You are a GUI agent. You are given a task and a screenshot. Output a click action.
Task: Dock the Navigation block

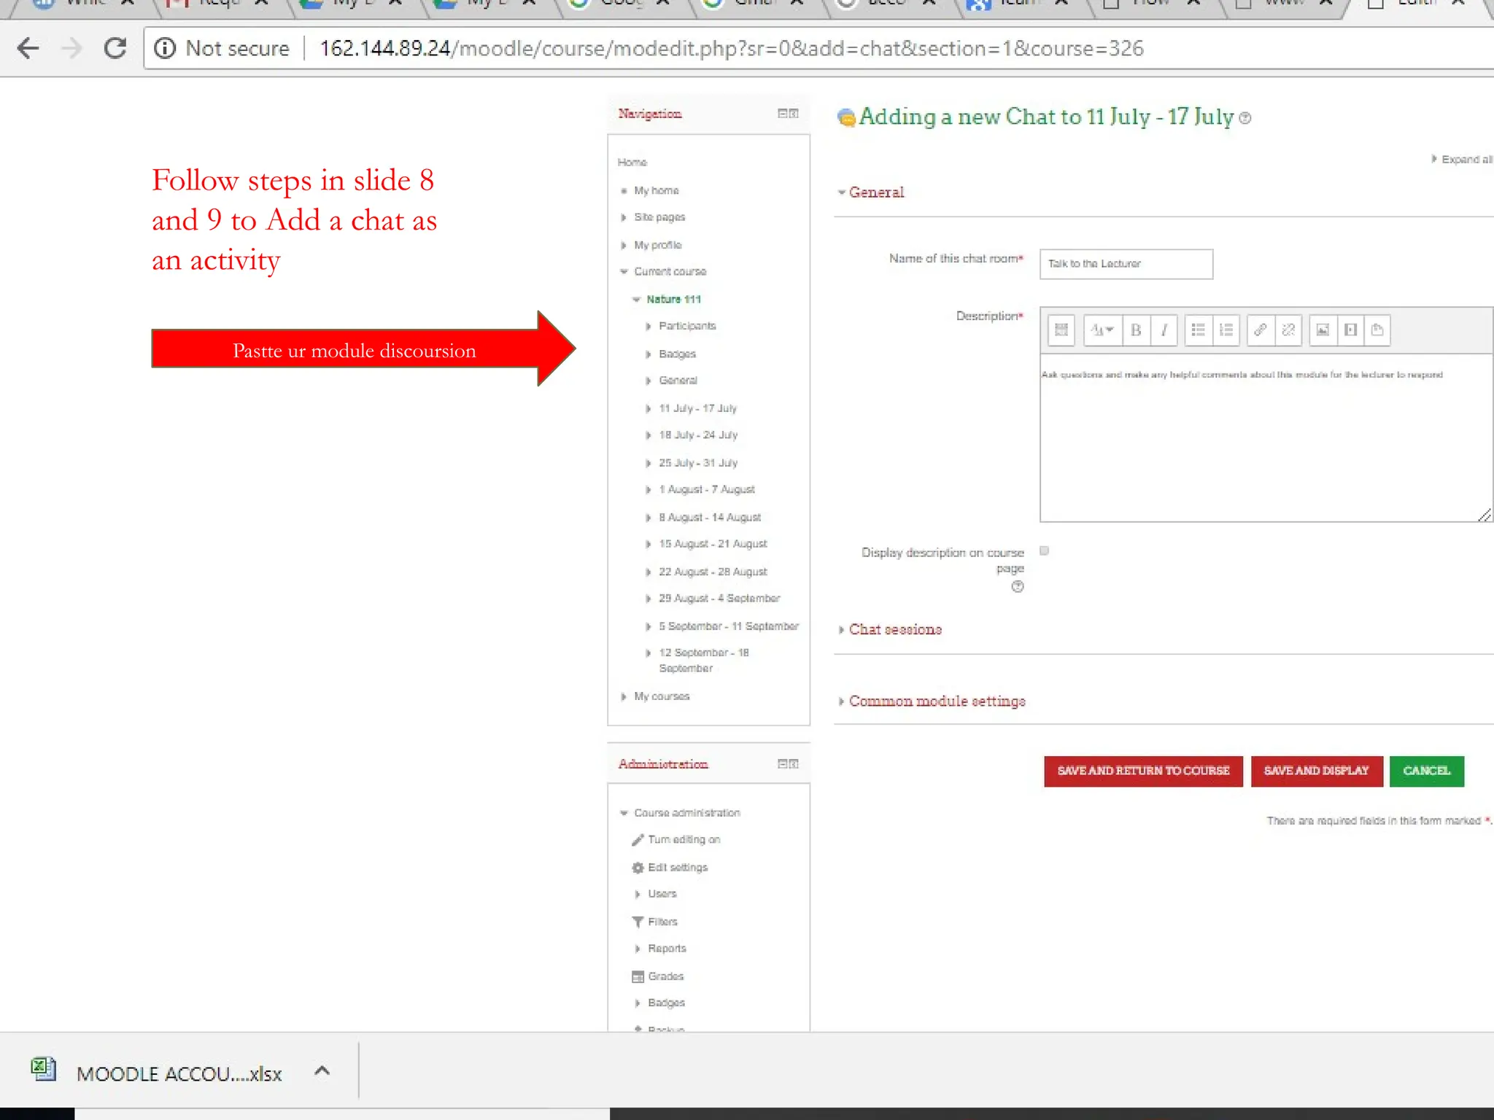794,113
